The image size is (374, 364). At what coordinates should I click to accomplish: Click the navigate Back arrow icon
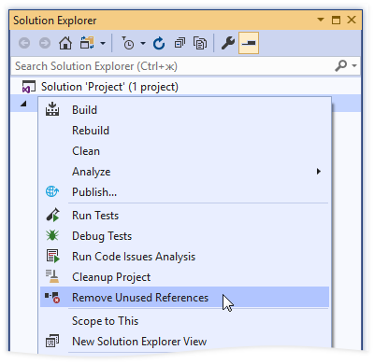(x=24, y=43)
